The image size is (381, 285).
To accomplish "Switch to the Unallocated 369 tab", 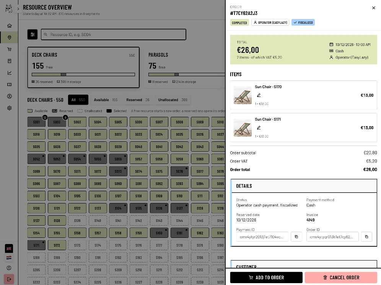I will (173, 100).
